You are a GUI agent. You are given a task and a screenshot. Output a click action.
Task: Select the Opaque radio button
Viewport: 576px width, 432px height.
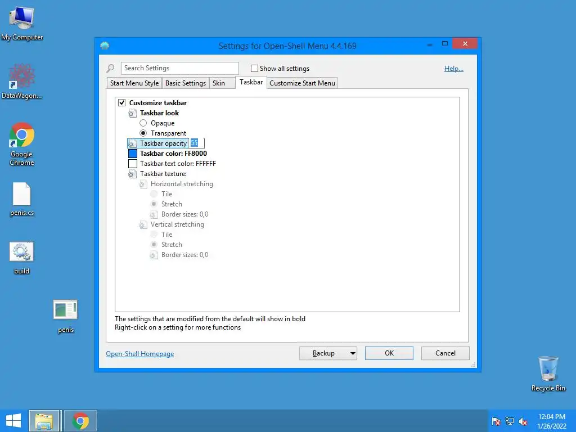point(143,123)
